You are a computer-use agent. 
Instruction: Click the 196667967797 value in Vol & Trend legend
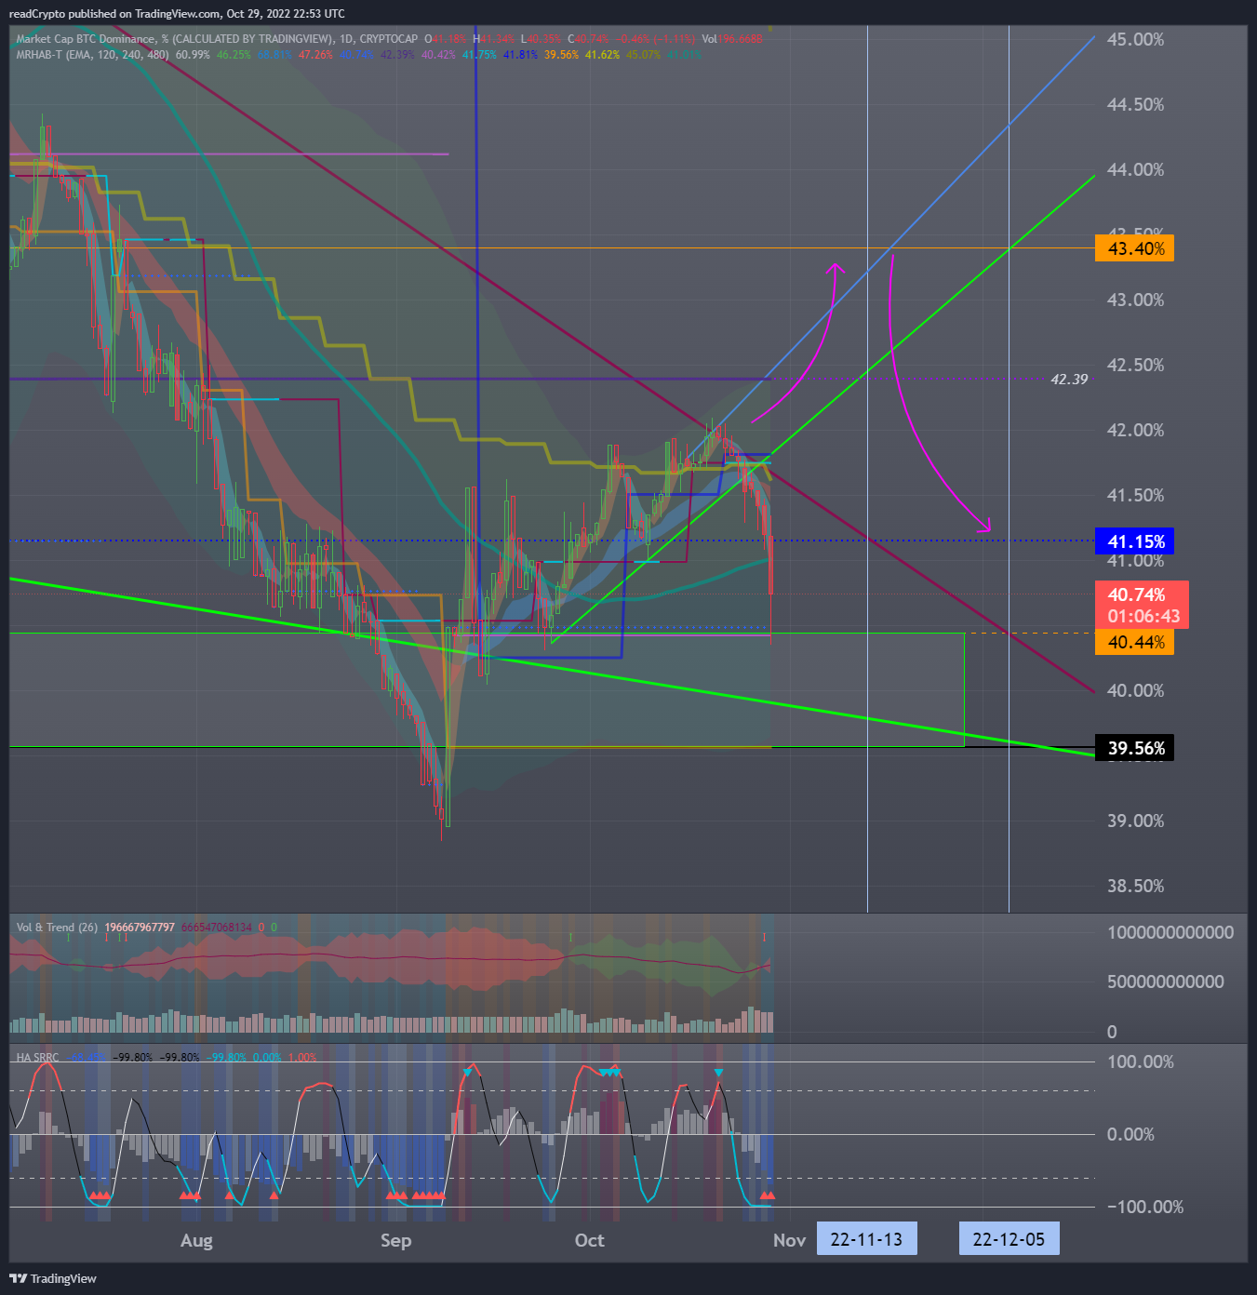(140, 928)
